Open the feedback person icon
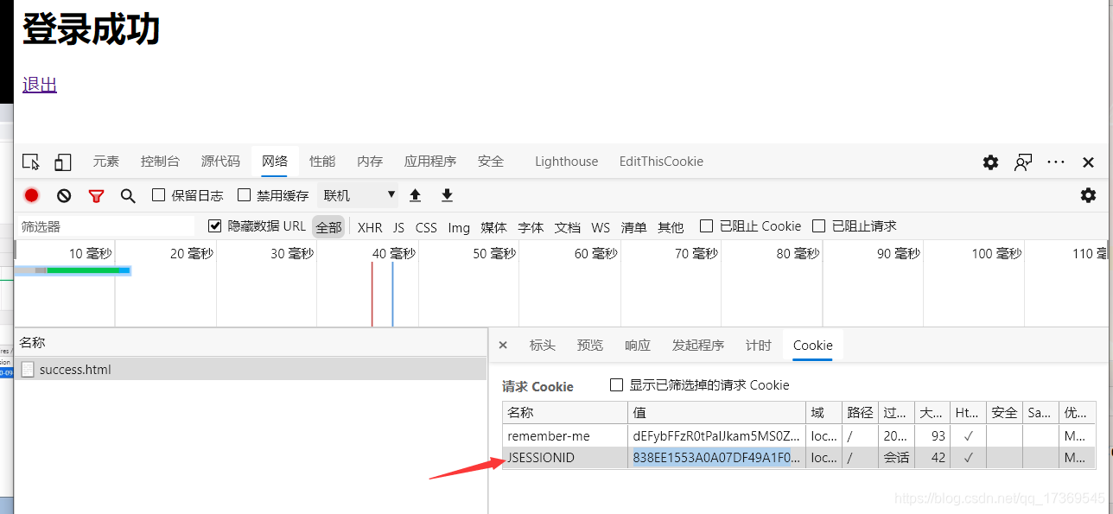This screenshot has width=1113, height=514. tap(1023, 162)
